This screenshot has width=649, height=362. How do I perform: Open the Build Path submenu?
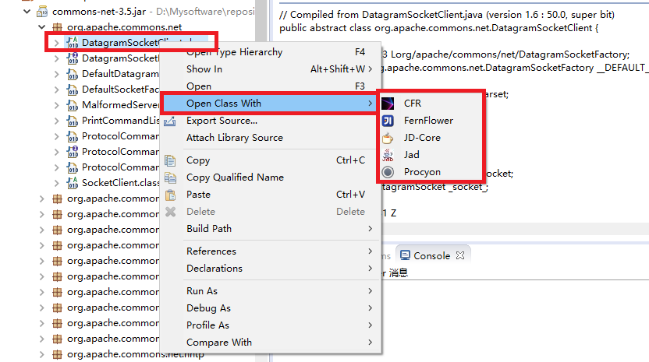pos(270,229)
